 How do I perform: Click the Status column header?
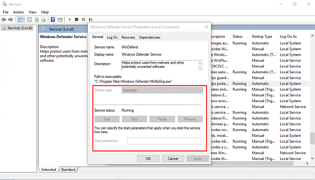tap(237, 36)
